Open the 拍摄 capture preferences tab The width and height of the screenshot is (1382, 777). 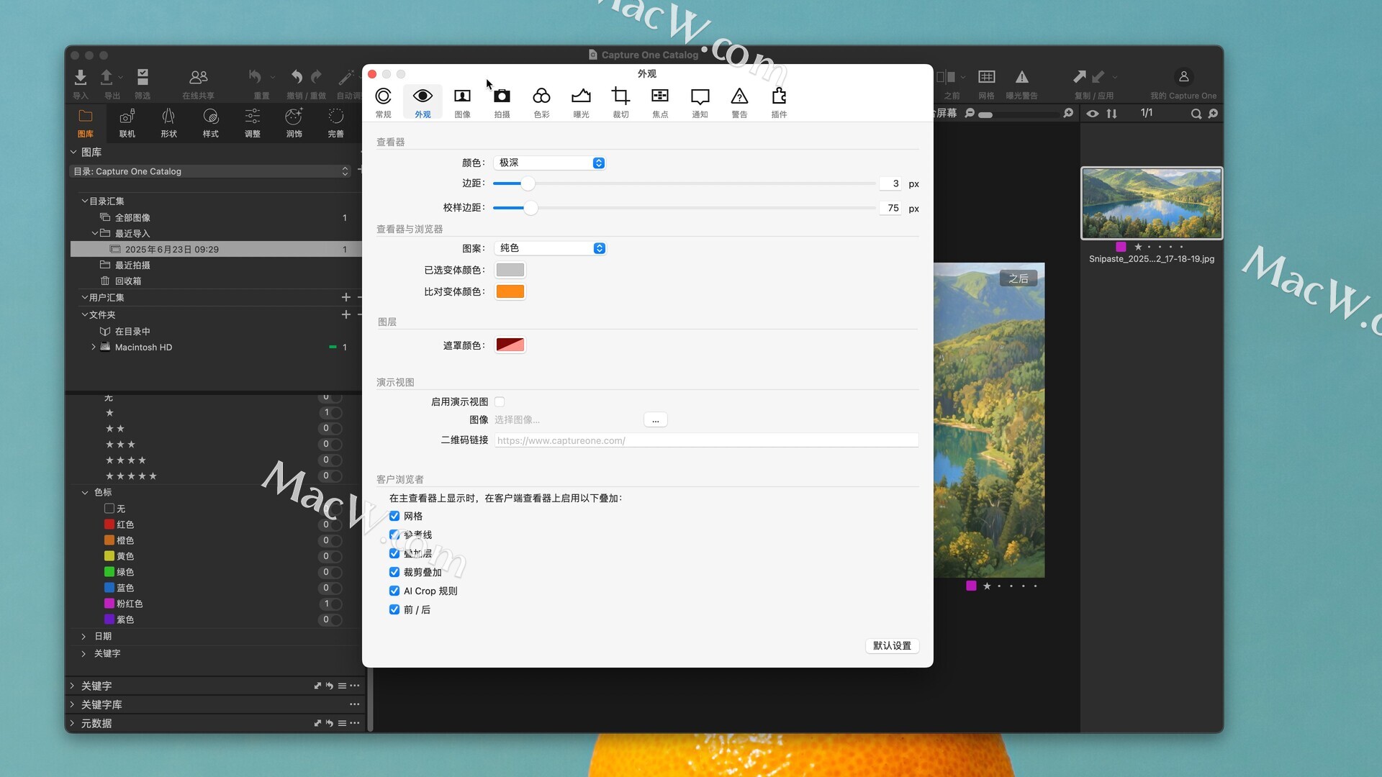tap(502, 102)
